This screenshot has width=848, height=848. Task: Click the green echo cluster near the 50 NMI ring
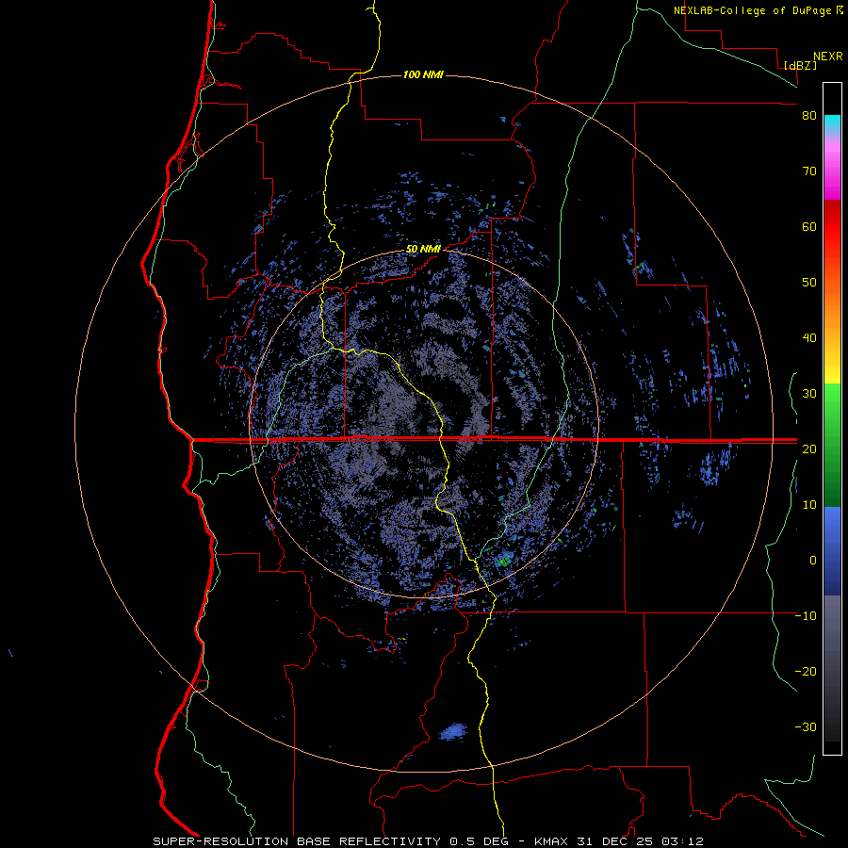tap(504, 560)
